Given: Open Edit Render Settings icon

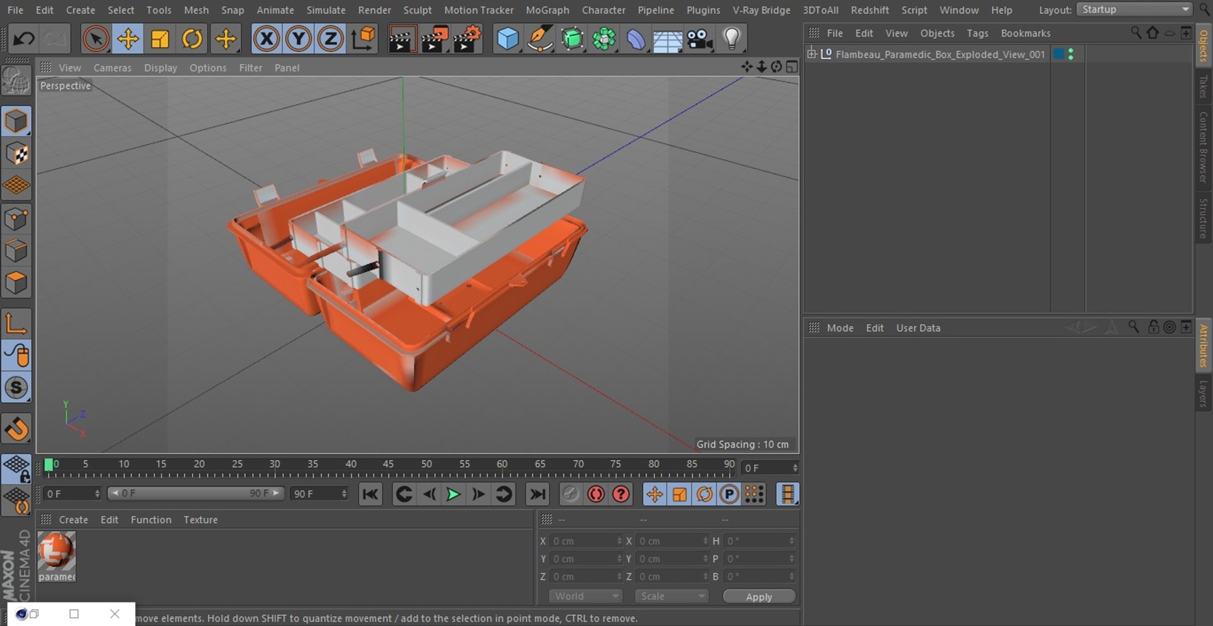Looking at the screenshot, I should (467, 39).
